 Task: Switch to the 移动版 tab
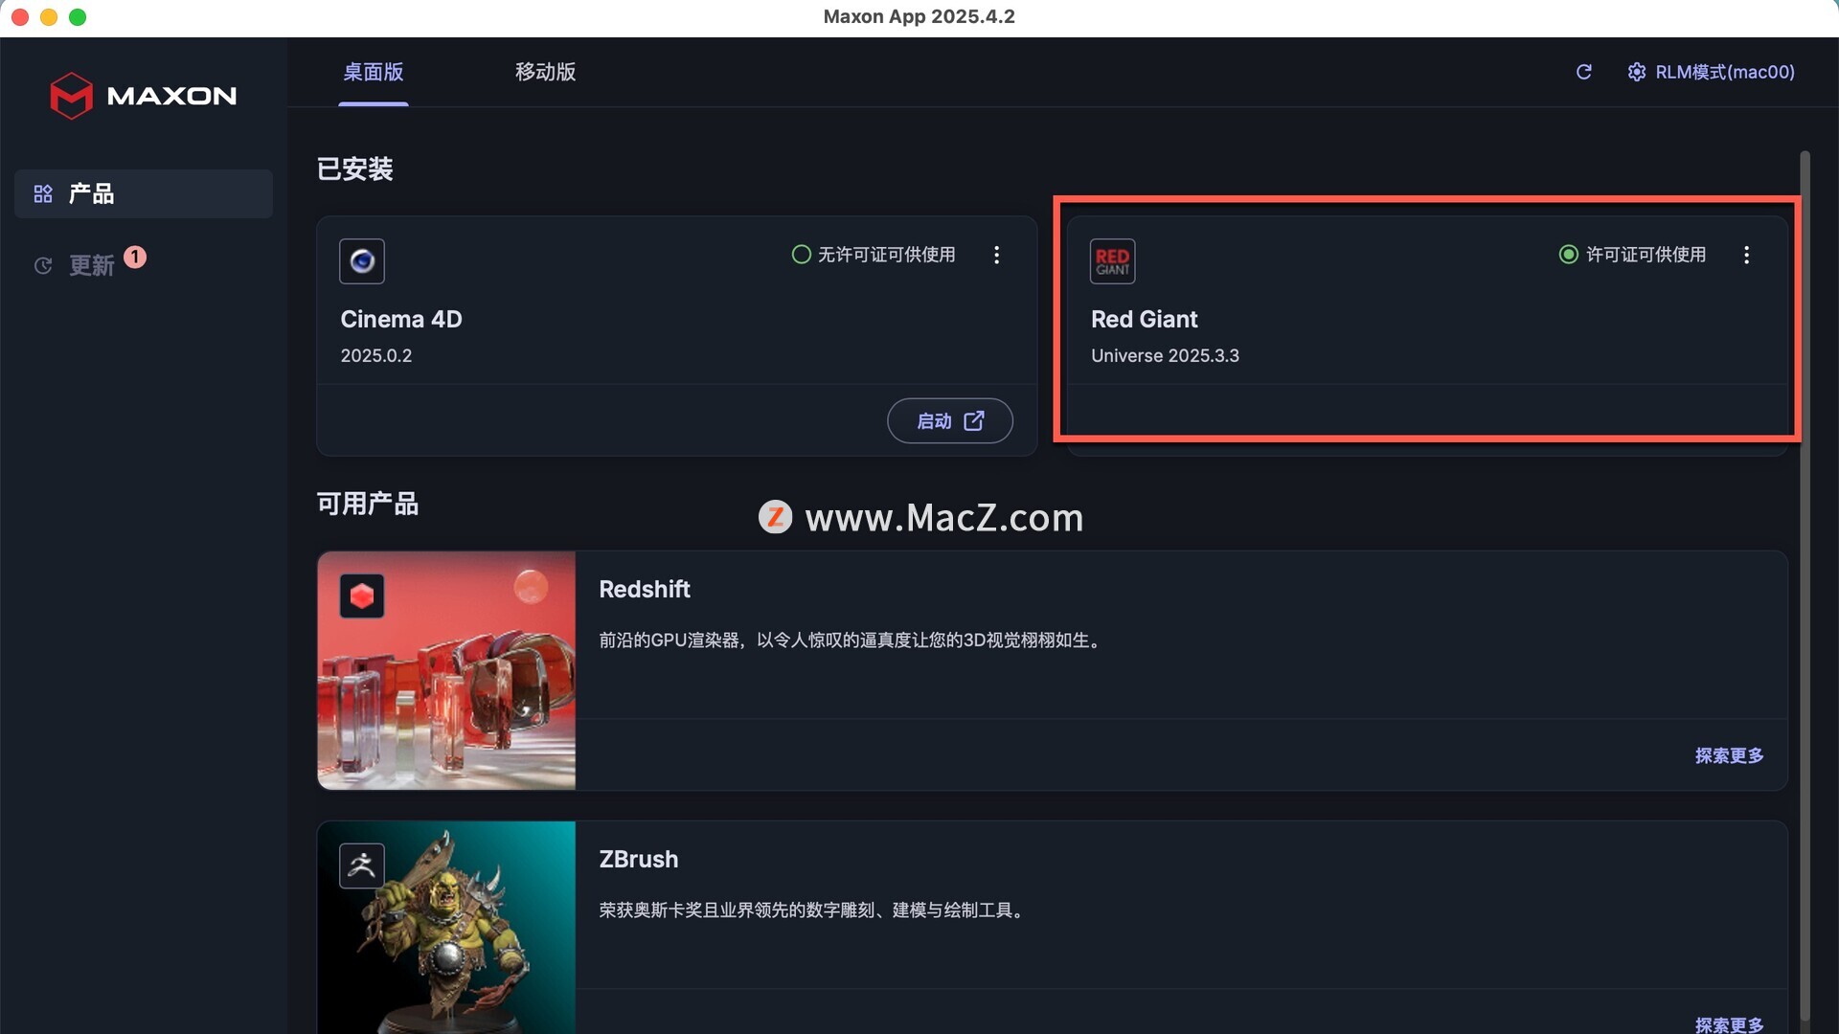click(545, 72)
